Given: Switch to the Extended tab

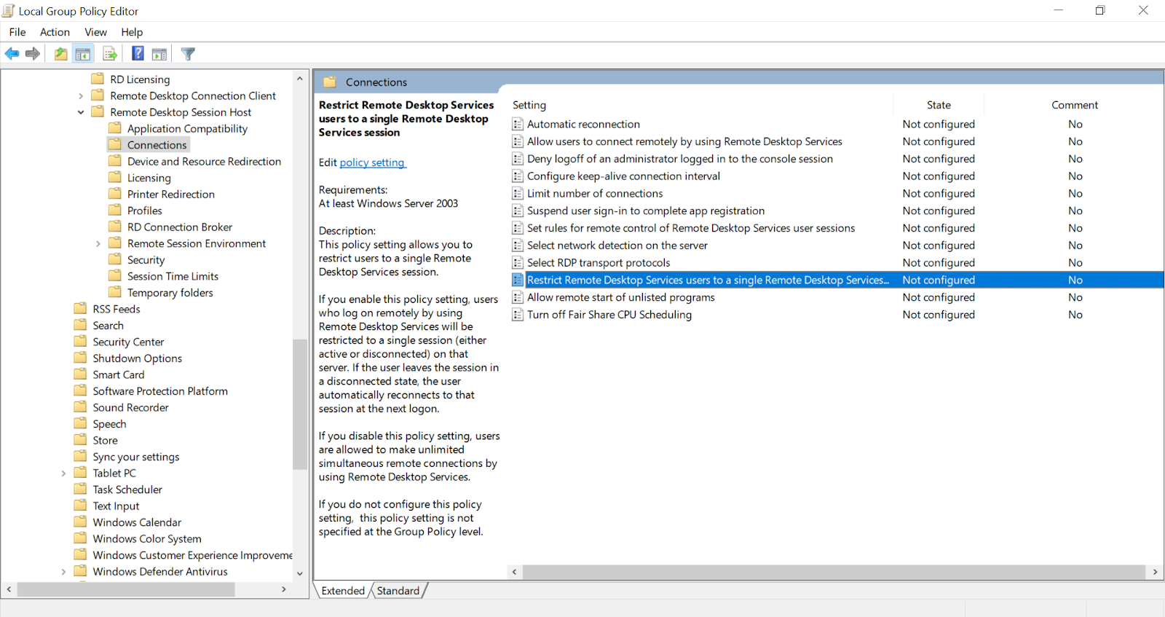Looking at the screenshot, I should 343,591.
